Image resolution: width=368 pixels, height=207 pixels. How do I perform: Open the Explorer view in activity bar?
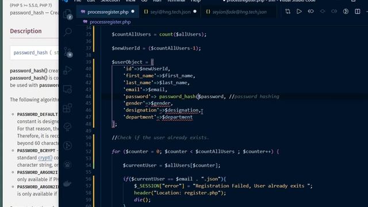point(68,14)
